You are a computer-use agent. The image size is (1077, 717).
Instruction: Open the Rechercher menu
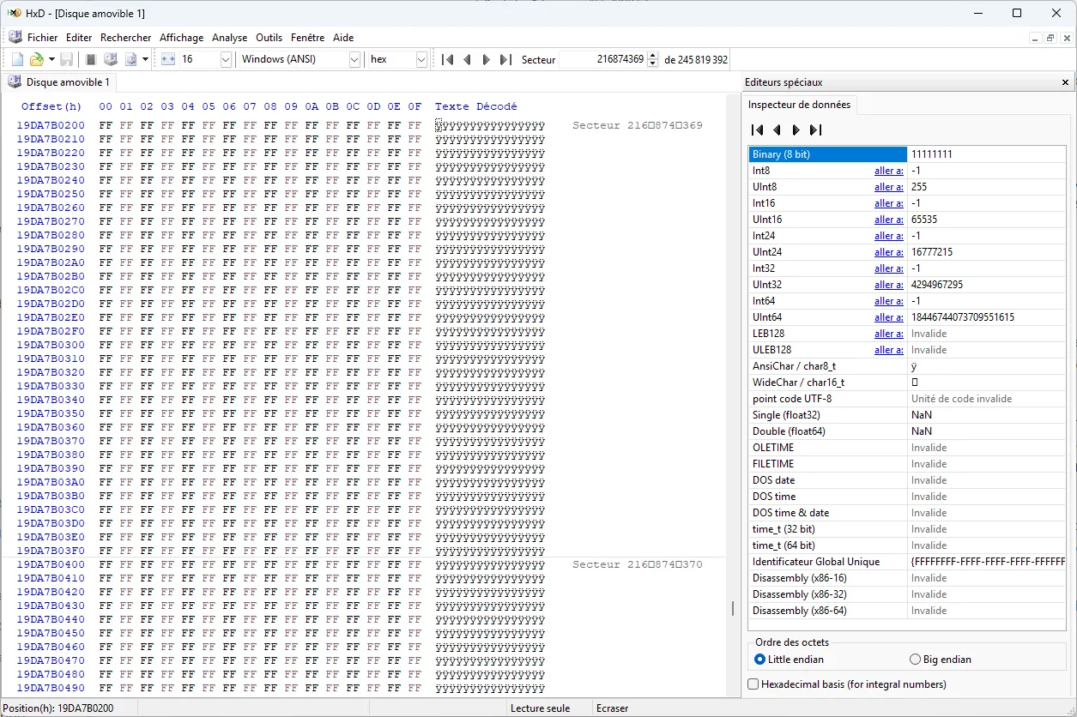click(x=125, y=38)
